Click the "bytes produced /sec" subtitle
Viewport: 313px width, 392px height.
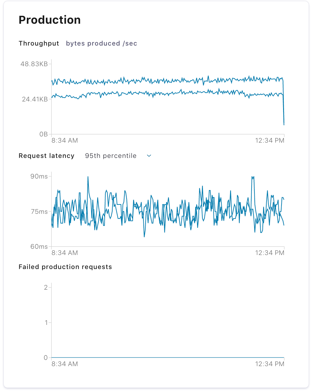102,43
